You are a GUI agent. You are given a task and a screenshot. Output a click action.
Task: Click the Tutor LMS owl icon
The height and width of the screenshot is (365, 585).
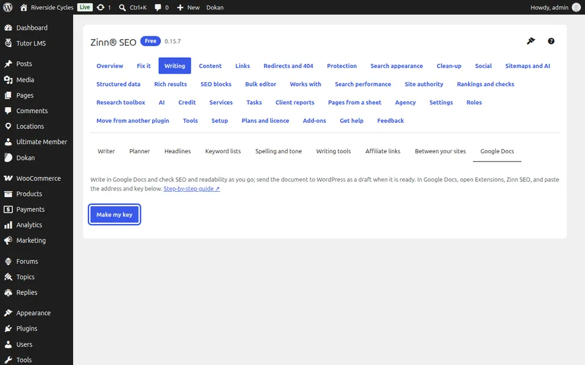[x=8, y=43]
